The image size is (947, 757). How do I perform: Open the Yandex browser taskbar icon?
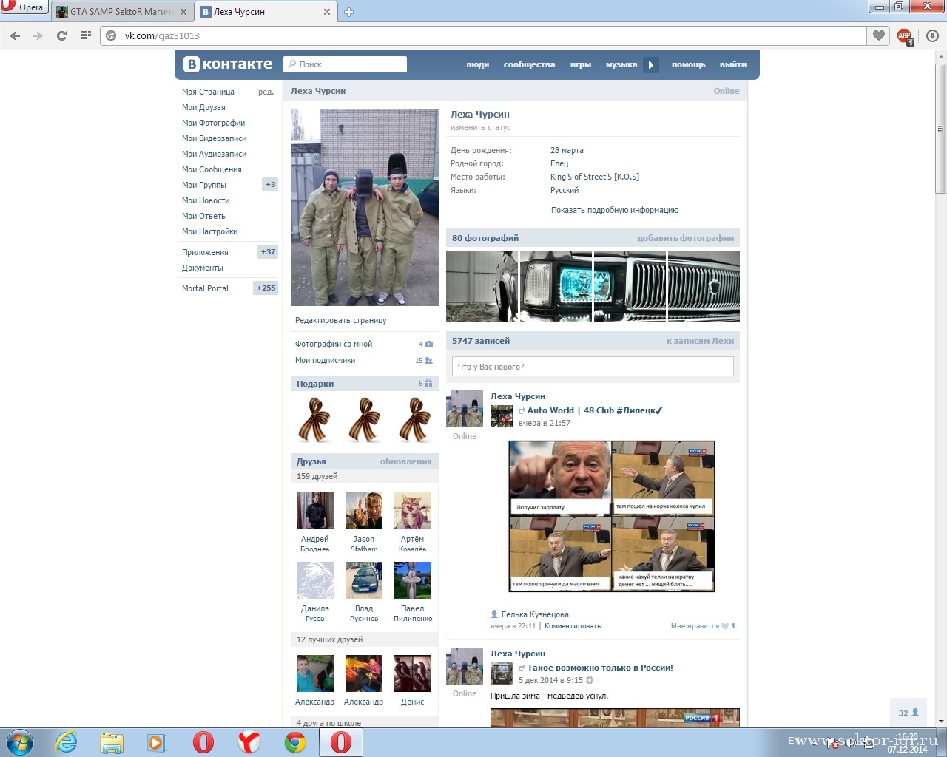249,742
